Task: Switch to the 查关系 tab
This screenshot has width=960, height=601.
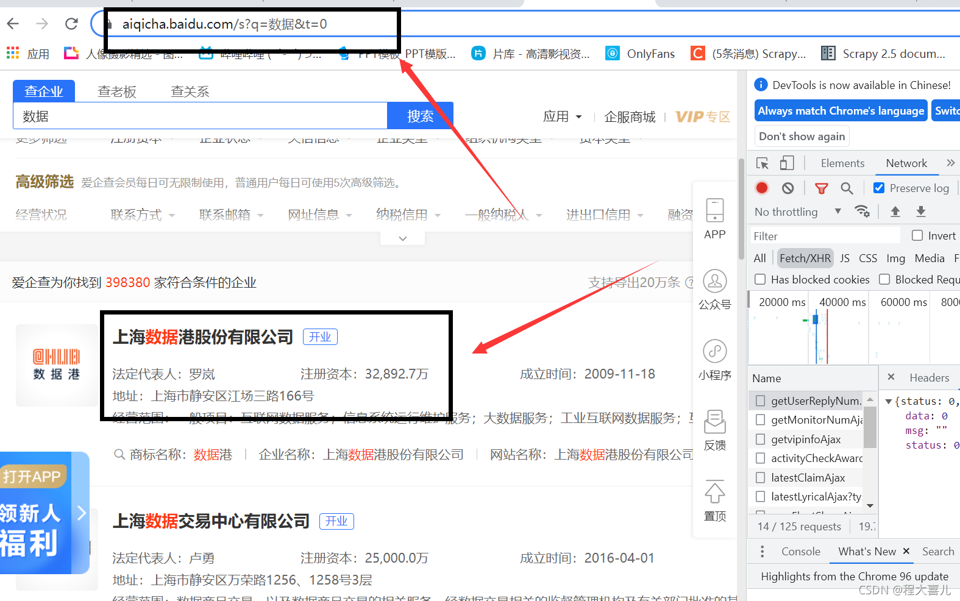Action: (x=190, y=91)
